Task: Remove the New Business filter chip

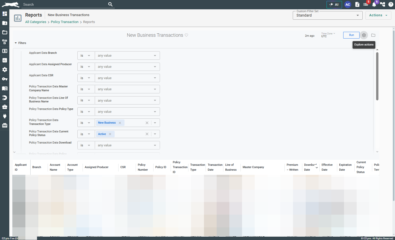Action: pyautogui.click(x=120, y=123)
